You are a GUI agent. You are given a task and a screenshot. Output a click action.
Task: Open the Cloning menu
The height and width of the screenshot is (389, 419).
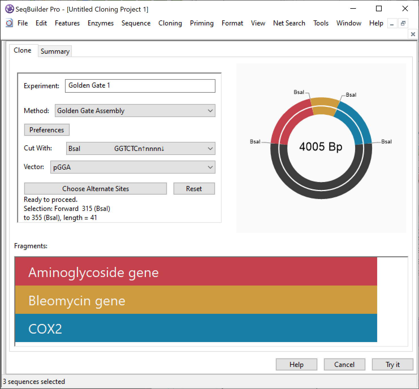click(x=170, y=23)
